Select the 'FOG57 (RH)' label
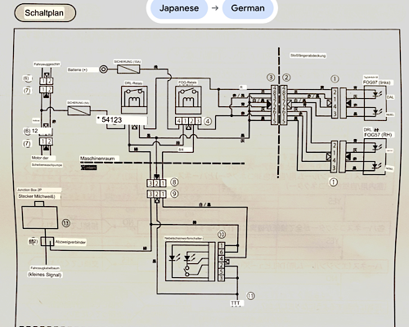 378,135
